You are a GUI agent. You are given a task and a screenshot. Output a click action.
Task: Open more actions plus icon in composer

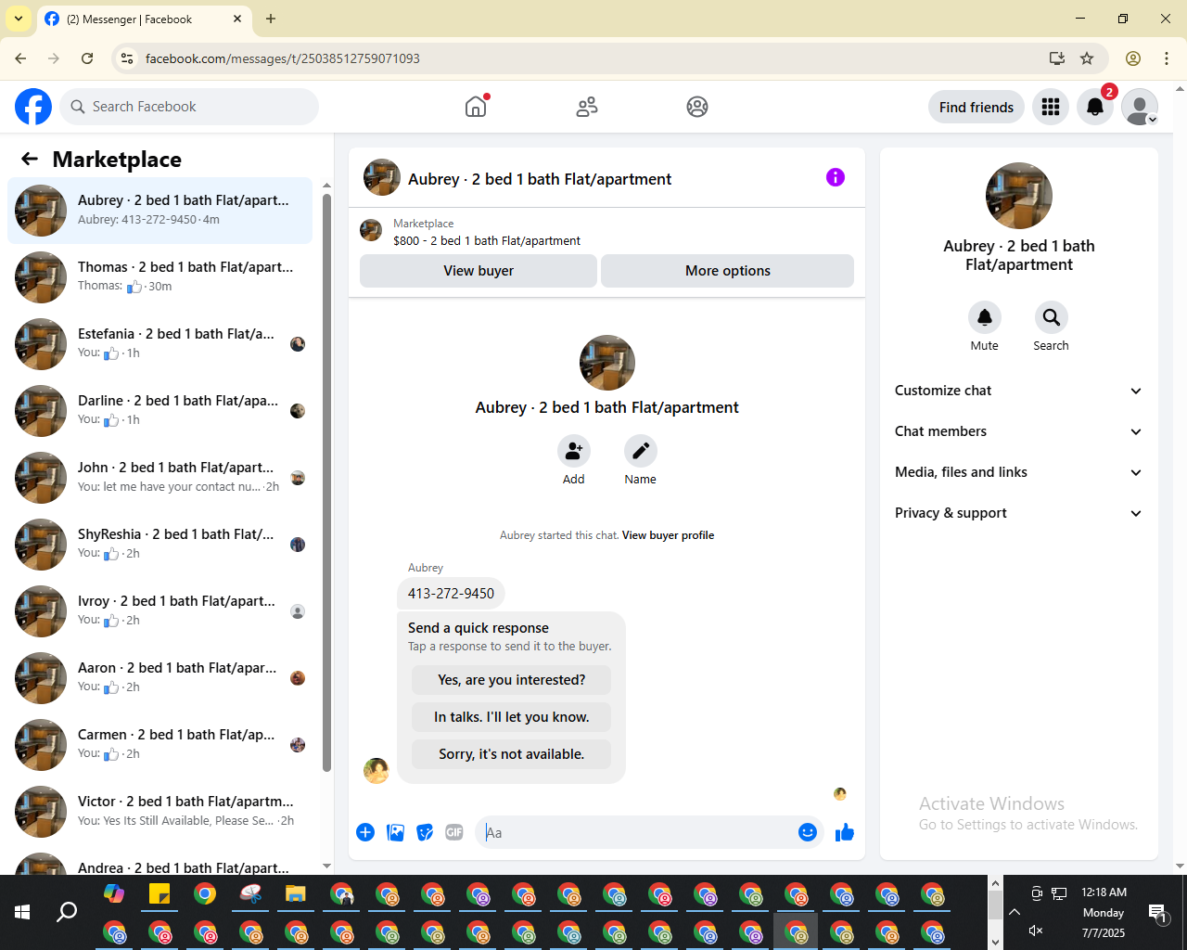[365, 832]
